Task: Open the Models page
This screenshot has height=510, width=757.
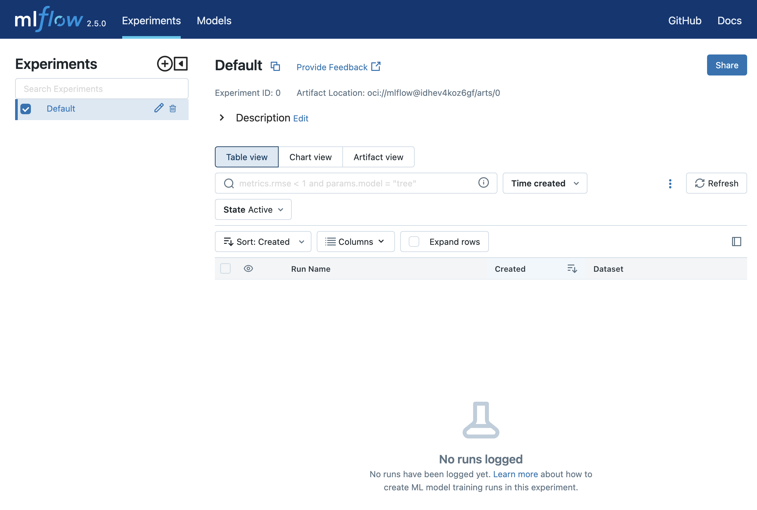Action: pyautogui.click(x=214, y=20)
